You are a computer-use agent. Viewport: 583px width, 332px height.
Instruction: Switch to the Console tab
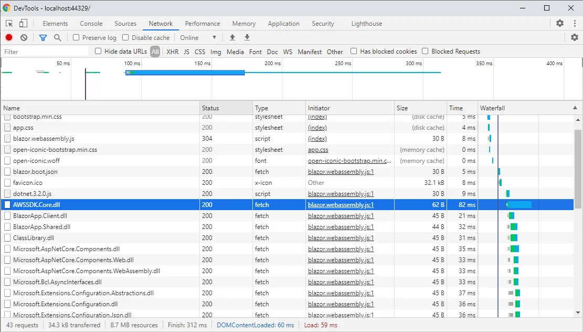click(x=91, y=24)
